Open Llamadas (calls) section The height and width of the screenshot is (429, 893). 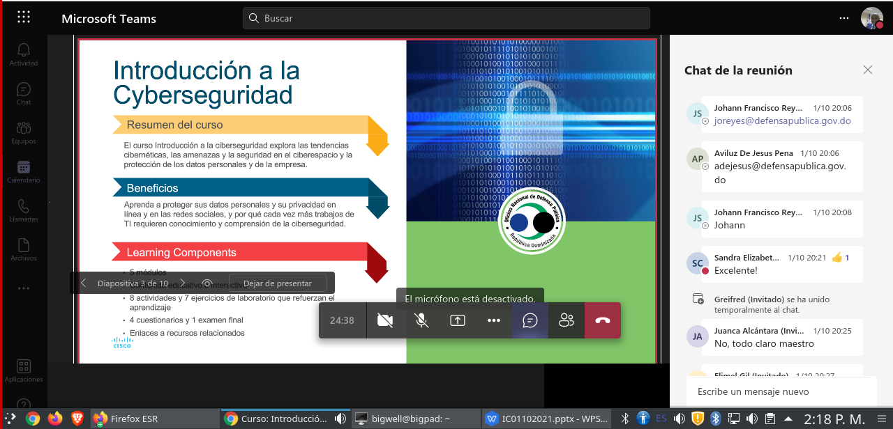pyautogui.click(x=24, y=210)
